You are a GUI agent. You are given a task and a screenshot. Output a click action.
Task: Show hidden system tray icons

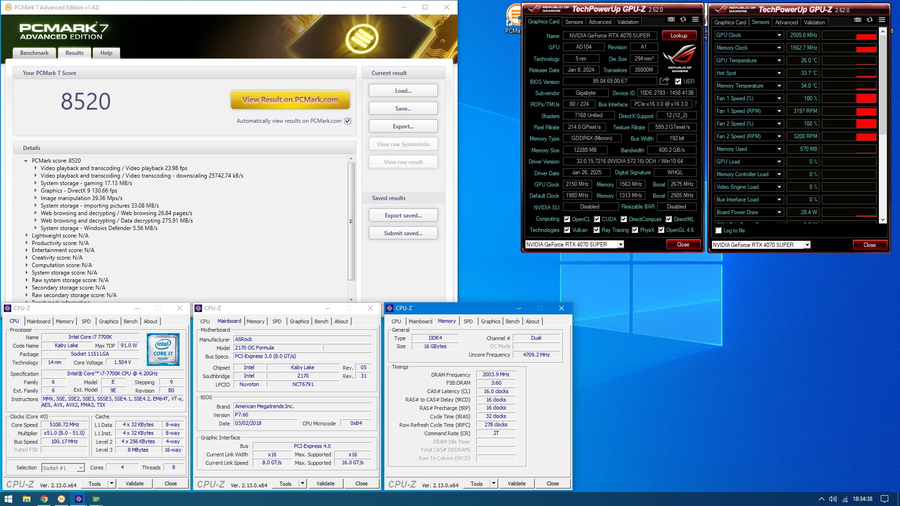[x=821, y=499]
